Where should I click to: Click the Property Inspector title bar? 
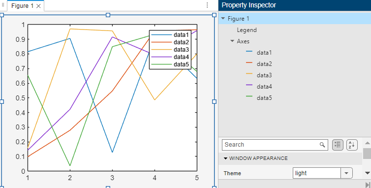click(295, 5)
